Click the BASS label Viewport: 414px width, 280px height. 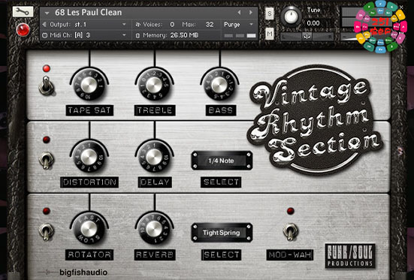221,110
